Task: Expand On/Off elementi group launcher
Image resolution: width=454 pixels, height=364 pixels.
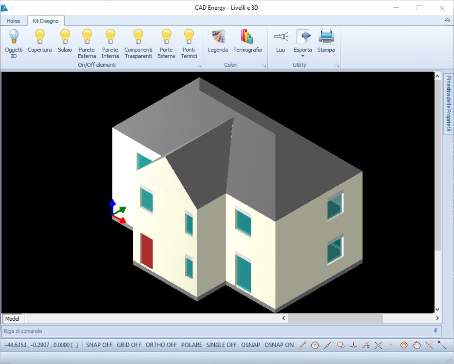Action: (199, 66)
